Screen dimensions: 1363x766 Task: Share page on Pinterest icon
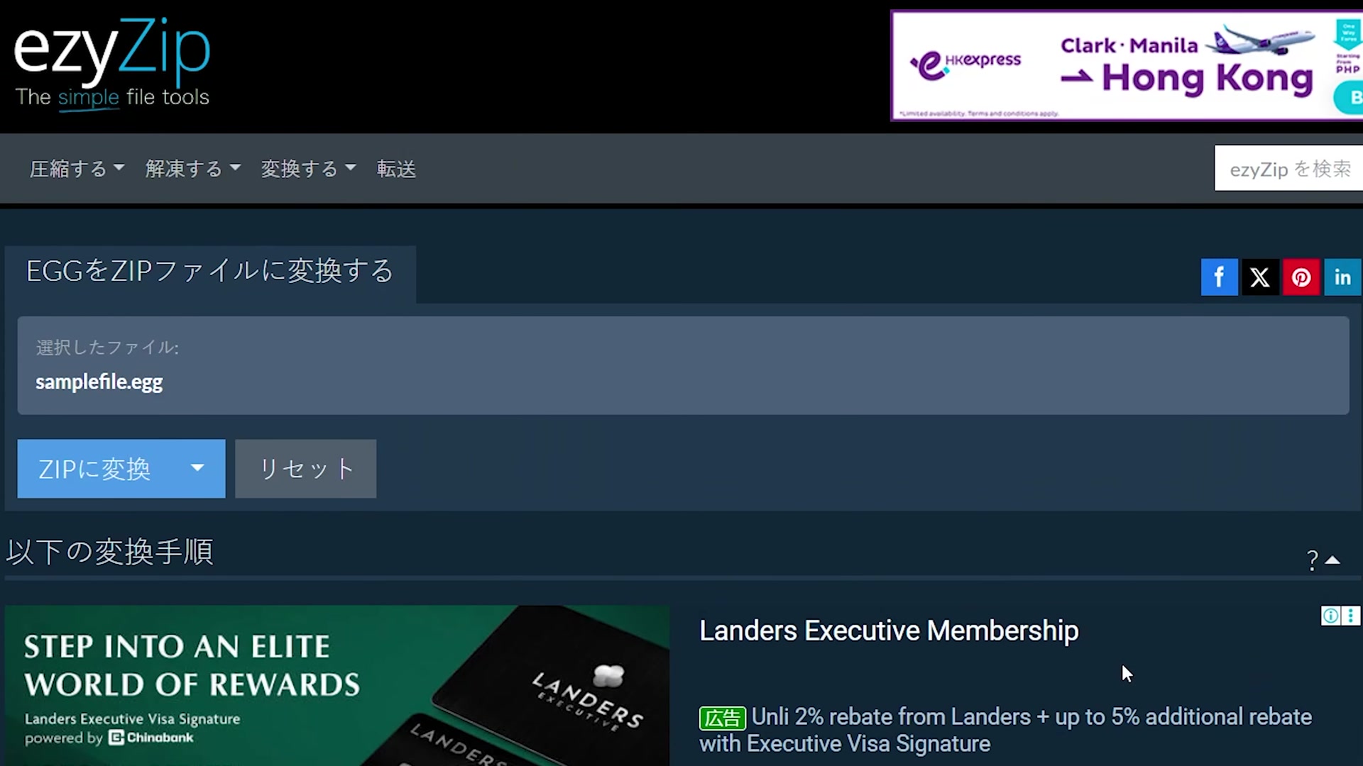(1301, 277)
